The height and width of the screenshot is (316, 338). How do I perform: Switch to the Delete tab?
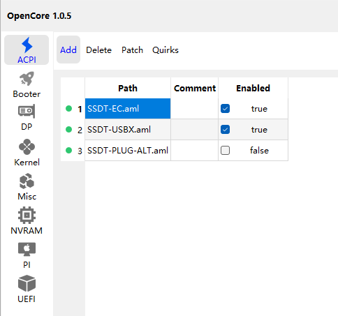98,50
